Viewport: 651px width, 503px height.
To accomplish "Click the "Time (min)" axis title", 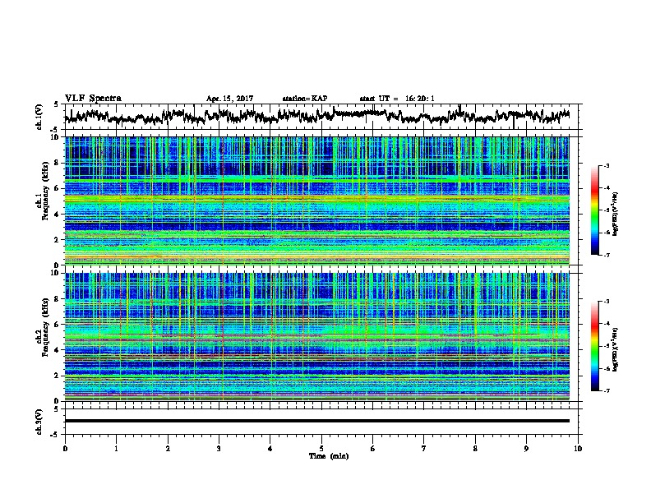I will pyautogui.click(x=329, y=456).
